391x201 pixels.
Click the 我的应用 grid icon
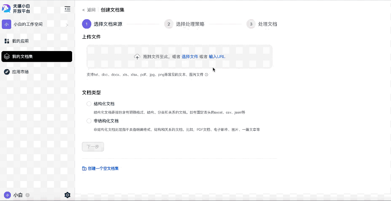tap(7, 41)
